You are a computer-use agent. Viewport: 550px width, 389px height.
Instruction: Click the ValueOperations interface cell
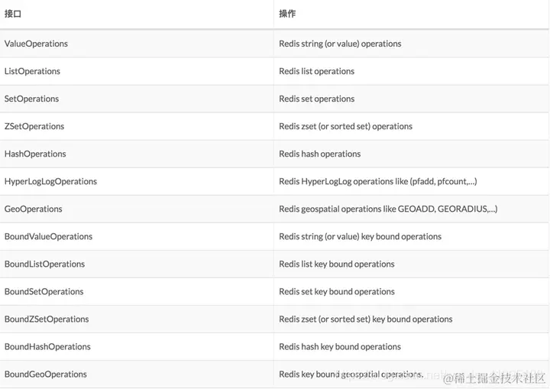pos(36,44)
